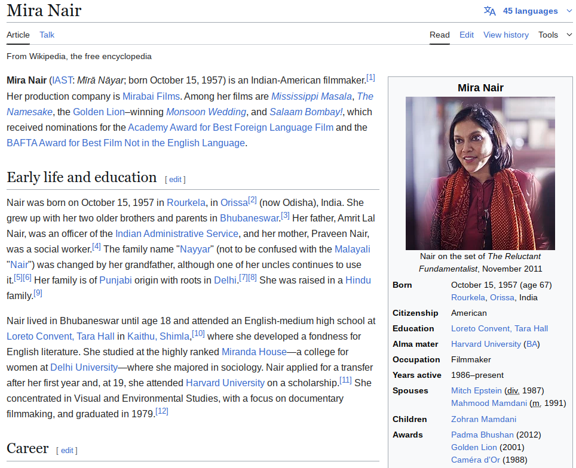Open the Punjabi link

(115, 280)
